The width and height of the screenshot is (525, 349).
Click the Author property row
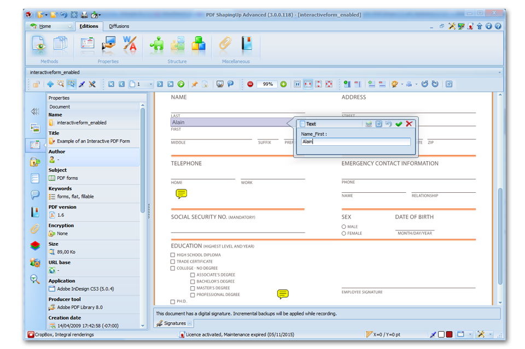pyautogui.click(x=94, y=156)
